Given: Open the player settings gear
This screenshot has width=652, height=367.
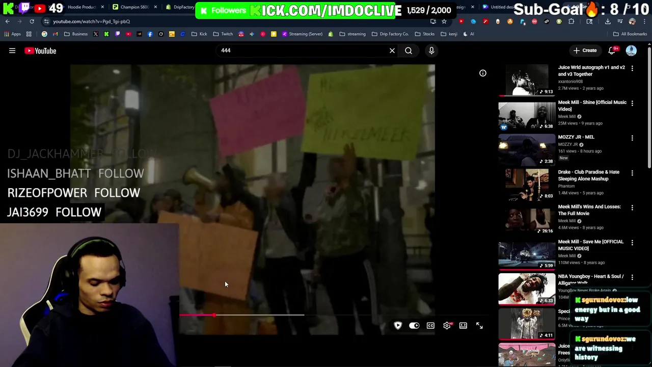Looking at the screenshot, I should 447,326.
